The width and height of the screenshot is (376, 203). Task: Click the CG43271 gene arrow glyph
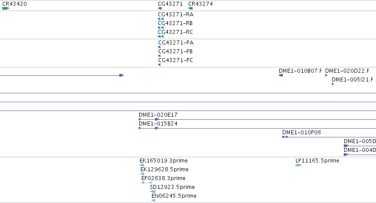(160, 8)
